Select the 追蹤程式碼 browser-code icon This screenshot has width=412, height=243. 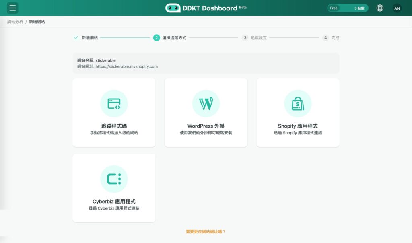114,103
